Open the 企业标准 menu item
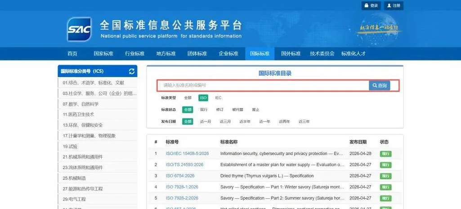The width and height of the screenshot is (461, 209). 228,54
